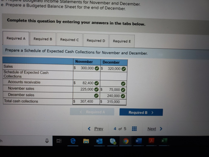Click the blue Required B next button

(x=141, y=113)
